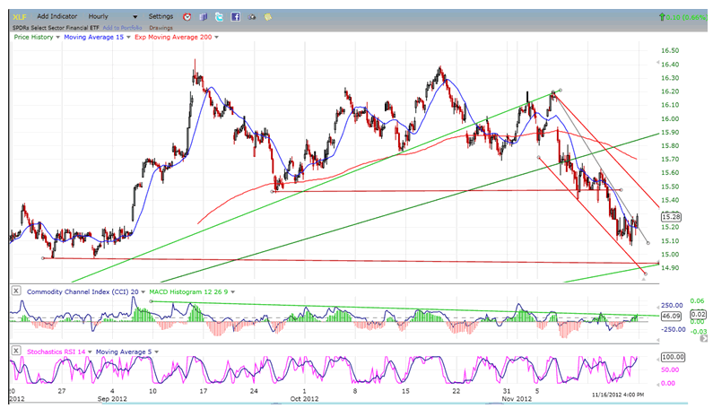The image size is (713, 417).
Task: Expand the Price History dropdown arrow
Action: [58, 37]
